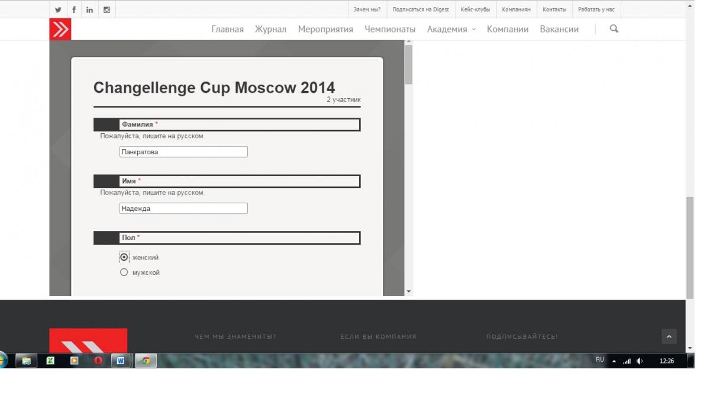Click the form's inner scrollbar thumb
Screen dimensions: 710x399
pos(409,64)
